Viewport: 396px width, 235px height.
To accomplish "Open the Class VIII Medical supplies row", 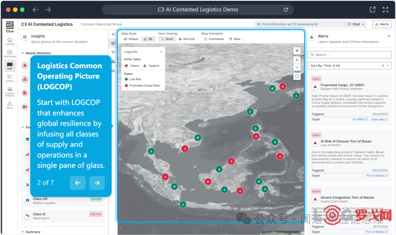I will tap(63, 200).
